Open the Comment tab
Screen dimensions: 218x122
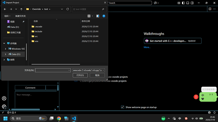point(30,88)
